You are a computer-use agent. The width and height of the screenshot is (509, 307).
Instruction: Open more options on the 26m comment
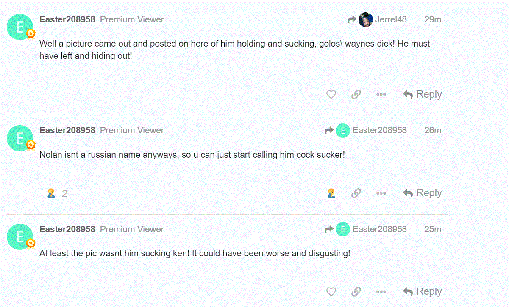381,193
